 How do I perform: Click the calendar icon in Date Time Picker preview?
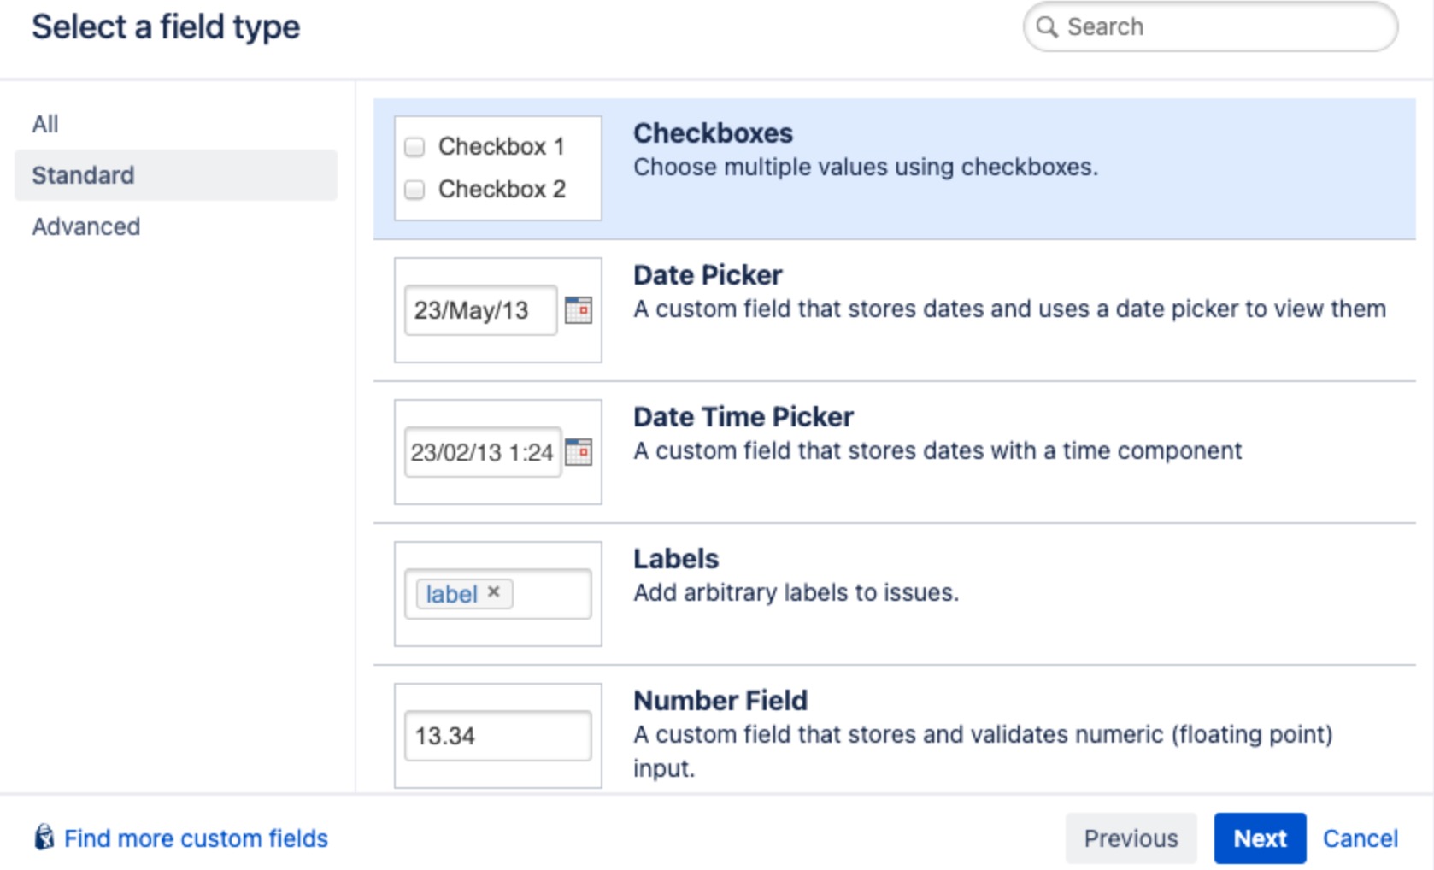[579, 451]
